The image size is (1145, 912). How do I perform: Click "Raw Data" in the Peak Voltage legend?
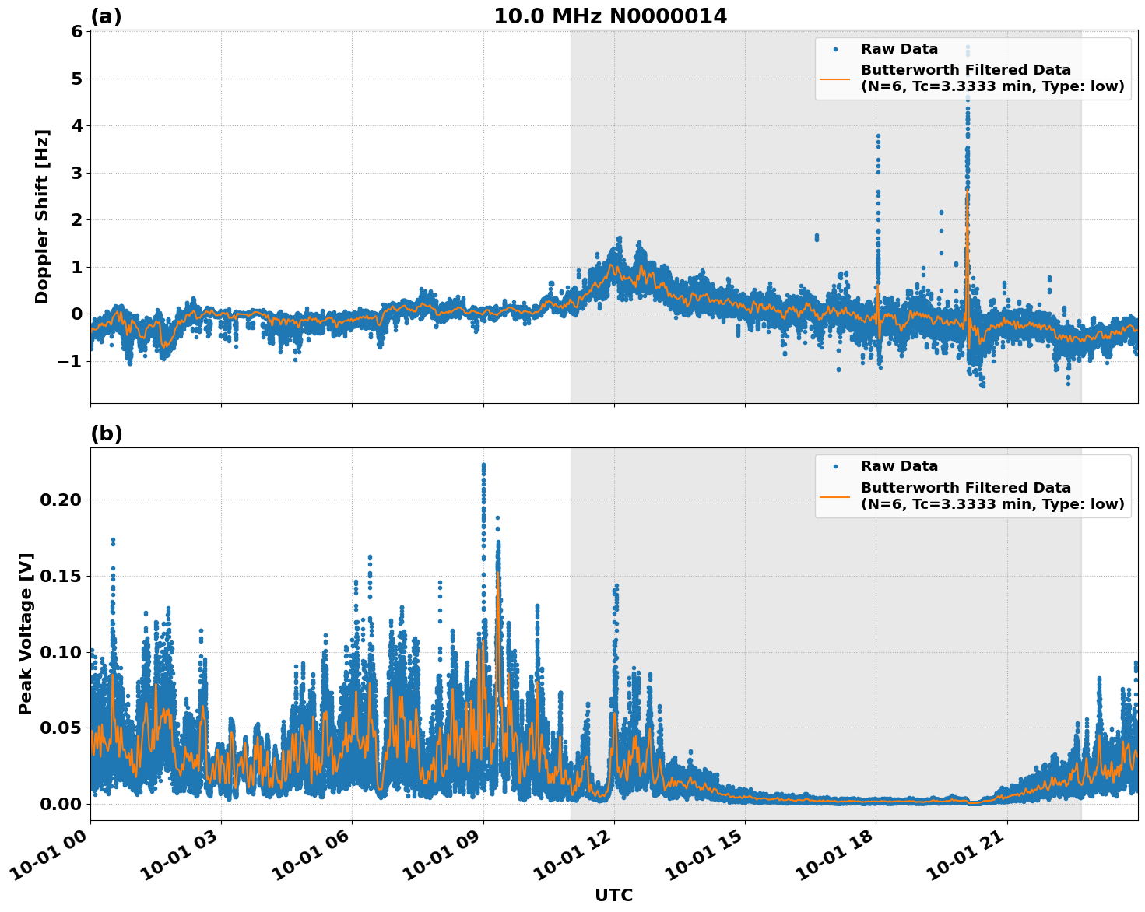[x=899, y=466]
